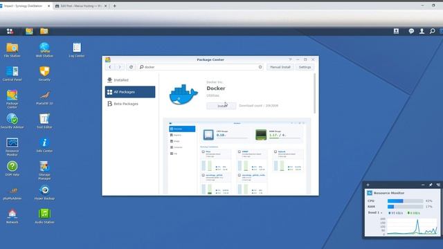
Task: Go back in Package Center
Action: pyautogui.click(x=110, y=67)
